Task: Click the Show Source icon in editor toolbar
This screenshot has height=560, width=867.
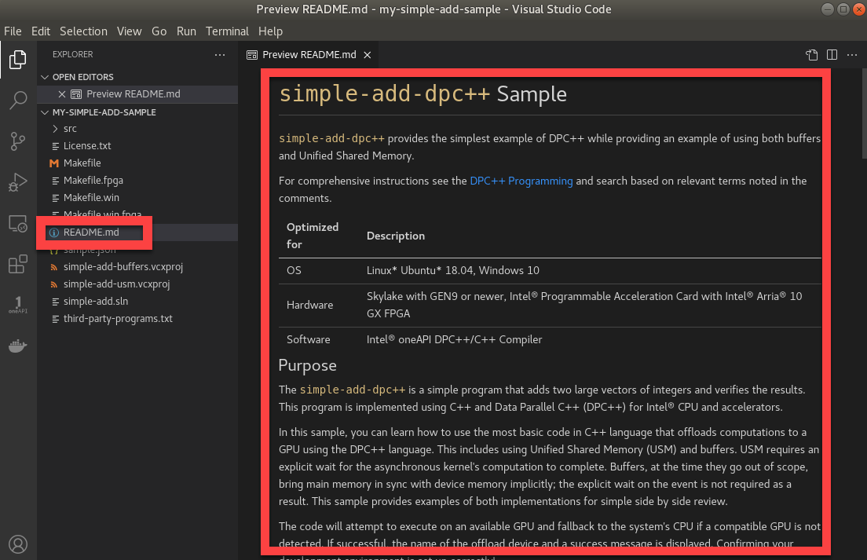Action: click(x=812, y=55)
